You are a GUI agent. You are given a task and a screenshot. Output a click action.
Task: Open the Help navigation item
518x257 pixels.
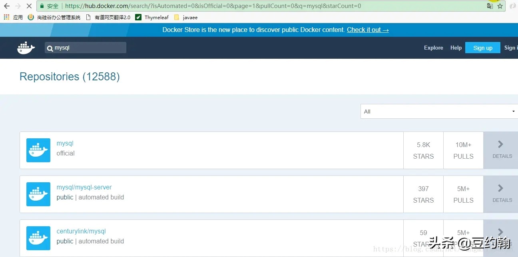pos(456,48)
